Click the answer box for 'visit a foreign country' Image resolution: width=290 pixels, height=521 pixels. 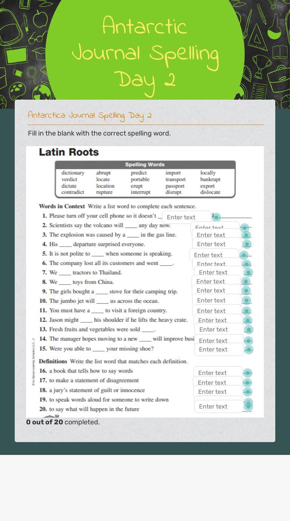(x=217, y=310)
